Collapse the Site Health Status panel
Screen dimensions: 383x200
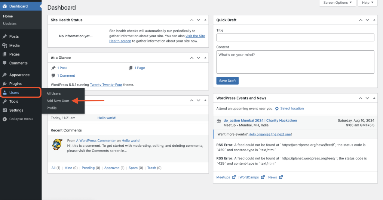coord(205,20)
